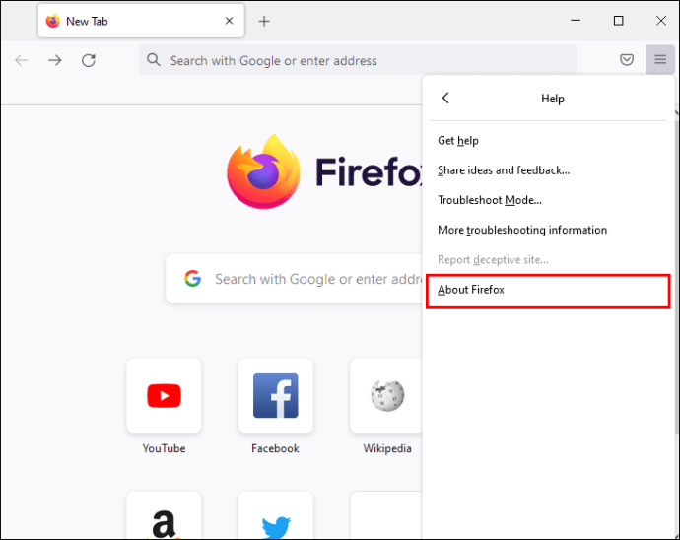Screen dimensions: 680x540
Task: Open the Facebook shortcut tile
Action: [275, 395]
